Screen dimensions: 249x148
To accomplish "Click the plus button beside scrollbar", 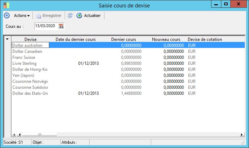I will click(14, 135).
